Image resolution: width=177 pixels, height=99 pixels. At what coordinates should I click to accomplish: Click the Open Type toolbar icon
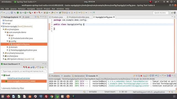[x=52, y=13]
